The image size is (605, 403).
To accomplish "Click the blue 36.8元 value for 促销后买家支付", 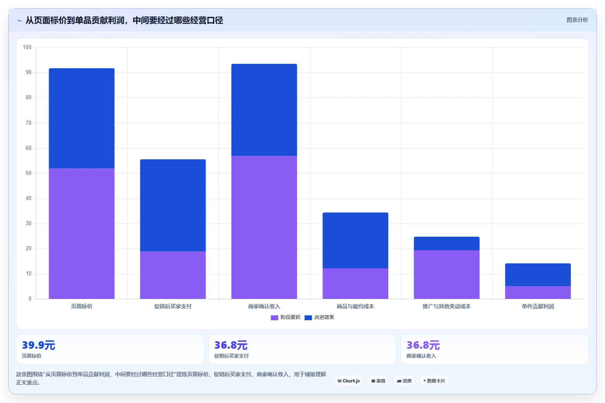I will coord(231,345).
